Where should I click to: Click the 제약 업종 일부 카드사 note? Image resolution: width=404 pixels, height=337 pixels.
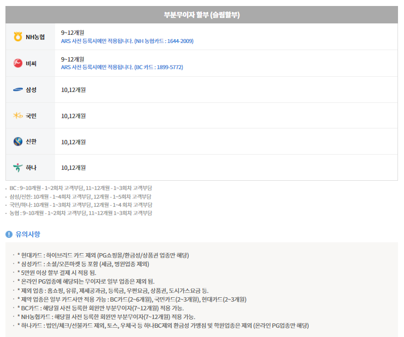click(x=132, y=299)
